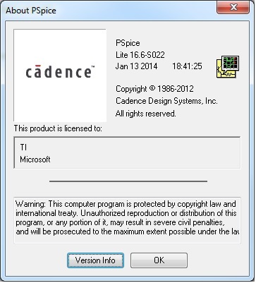Click the 'This product is licensed to' label
The height and width of the screenshot is (283, 256).
click(58, 128)
